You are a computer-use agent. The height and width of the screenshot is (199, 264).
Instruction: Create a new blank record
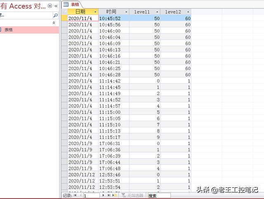tap(115, 195)
